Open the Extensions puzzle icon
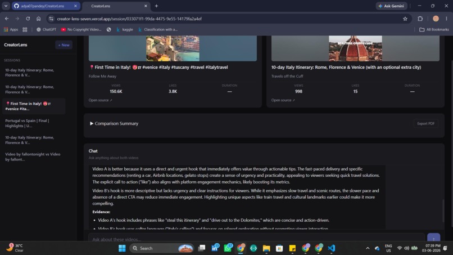 pos(420,19)
